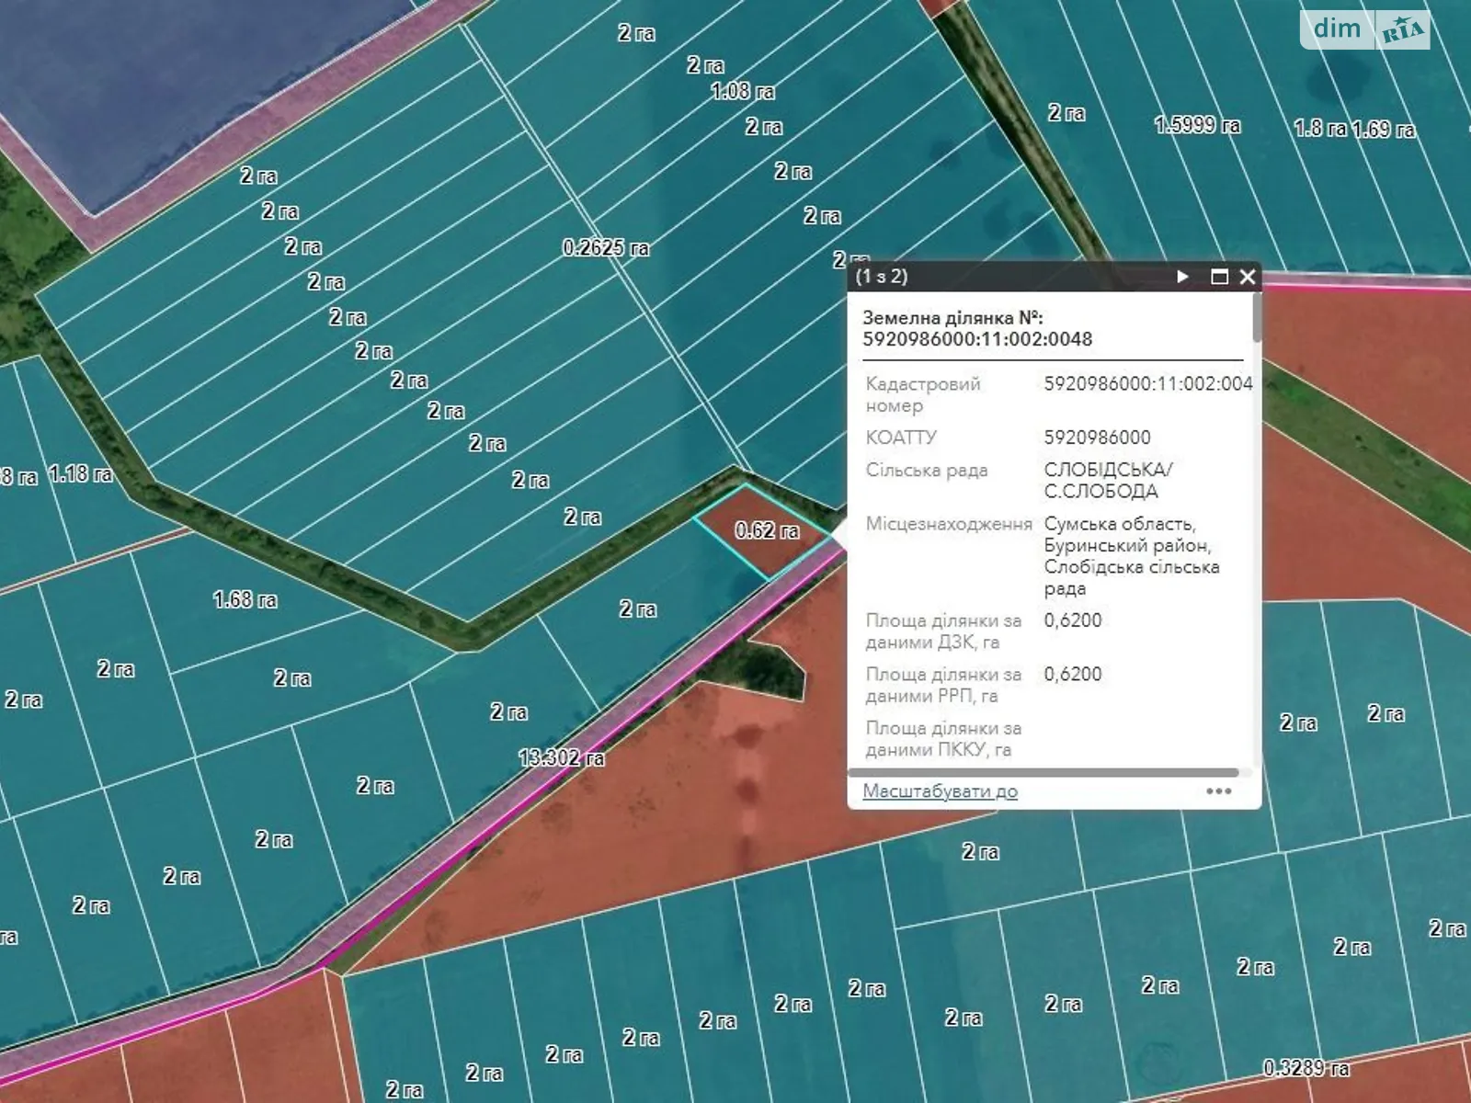Select the 1.68 га parcel
Viewport: 1471px width, 1103px height.
pyautogui.click(x=245, y=600)
